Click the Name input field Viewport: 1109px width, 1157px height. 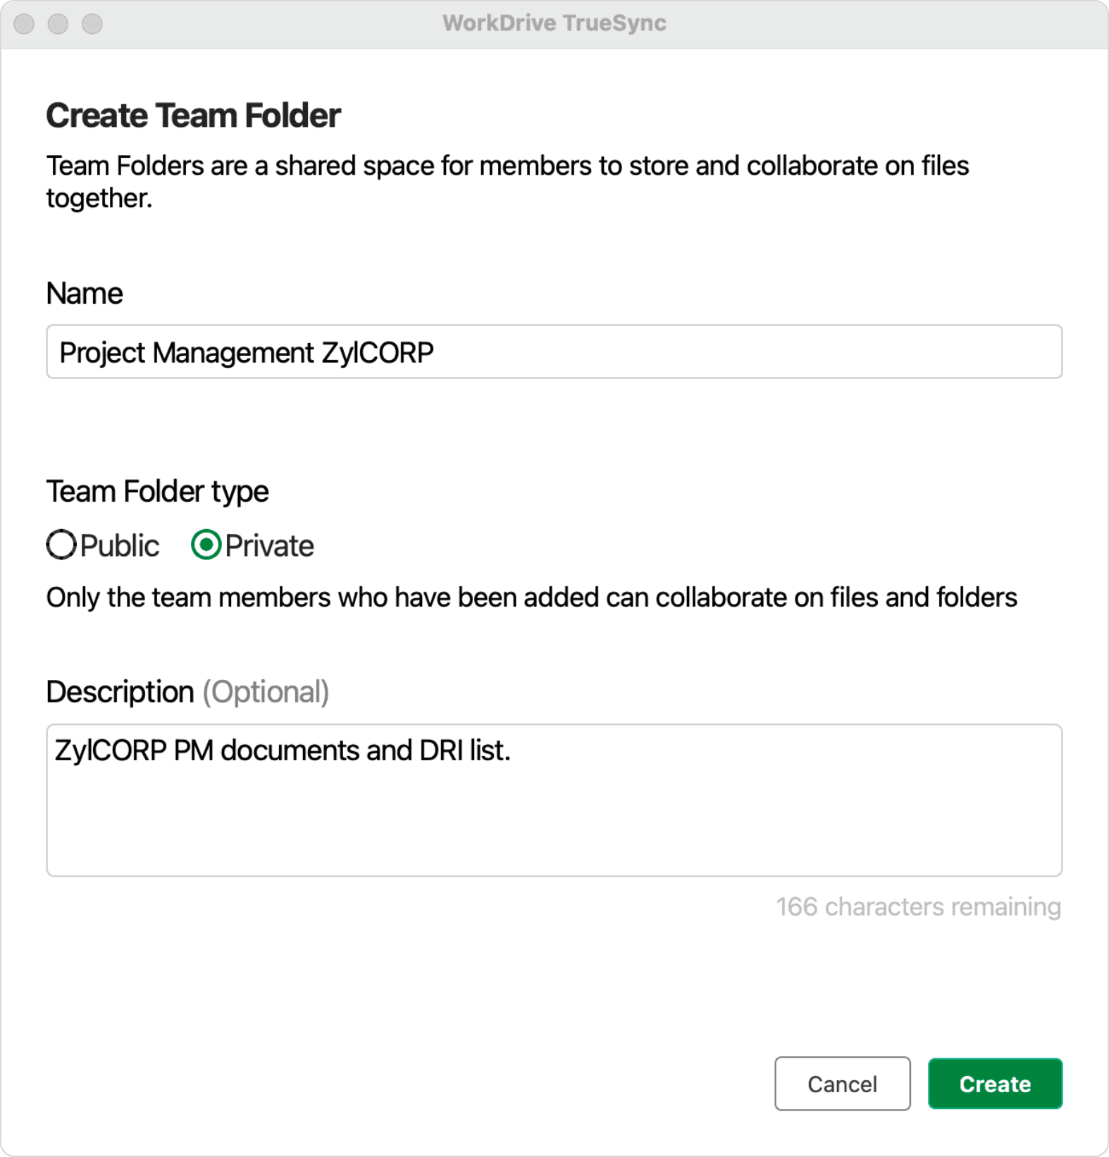554,352
